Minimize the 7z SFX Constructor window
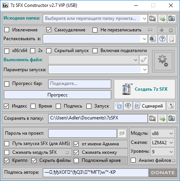This screenshot has height=181, width=180. point(136,5)
